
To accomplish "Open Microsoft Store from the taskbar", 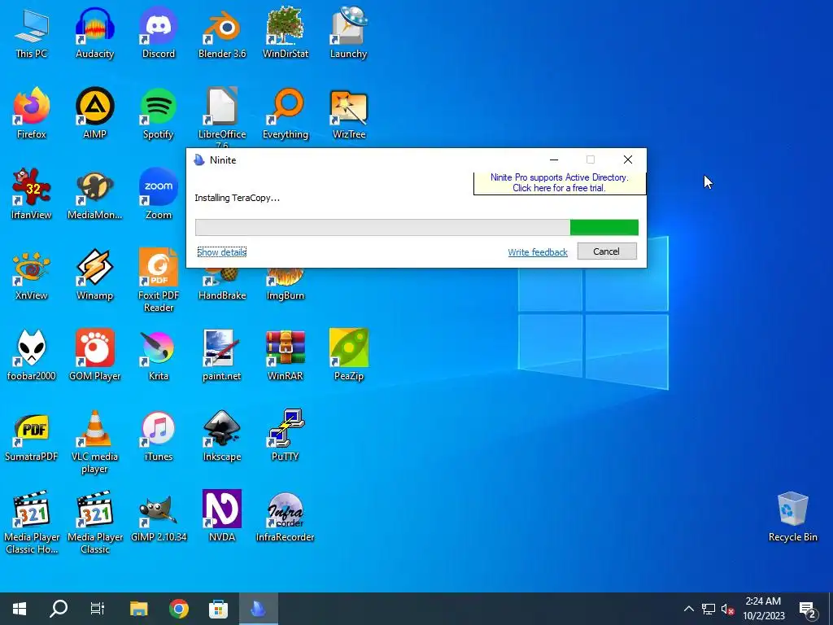I will [x=218, y=609].
